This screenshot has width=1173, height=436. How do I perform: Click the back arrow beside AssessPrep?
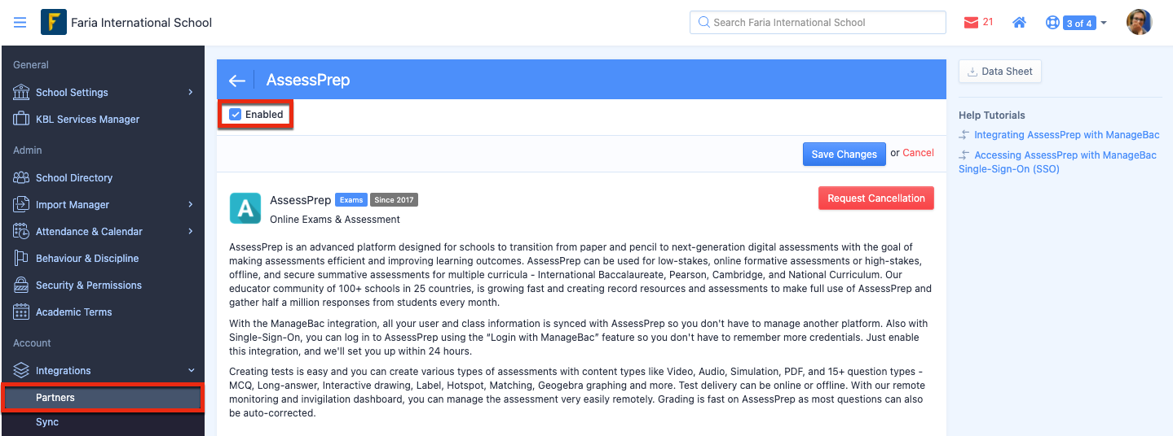[x=236, y=80]
